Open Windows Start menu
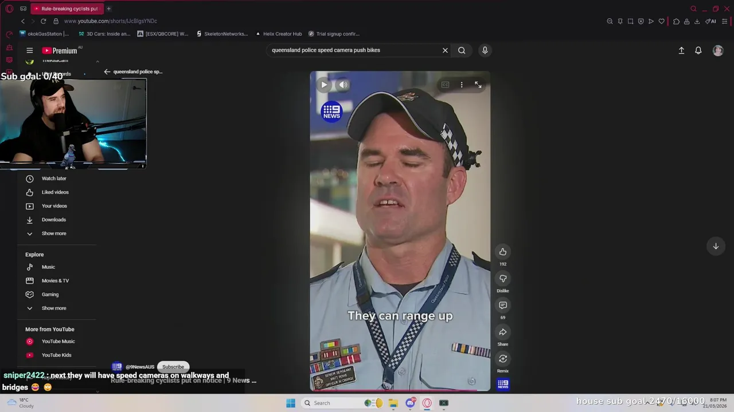This screenshot has width=734, height=412. [x=291, y=403]
